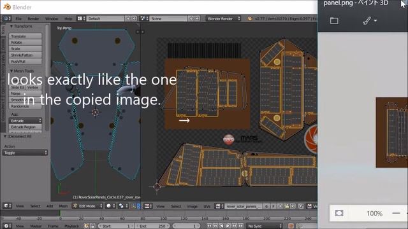Click the Blender logo in info header
Viewport: 408px width, 229px height.
click(x=249, y=18)
